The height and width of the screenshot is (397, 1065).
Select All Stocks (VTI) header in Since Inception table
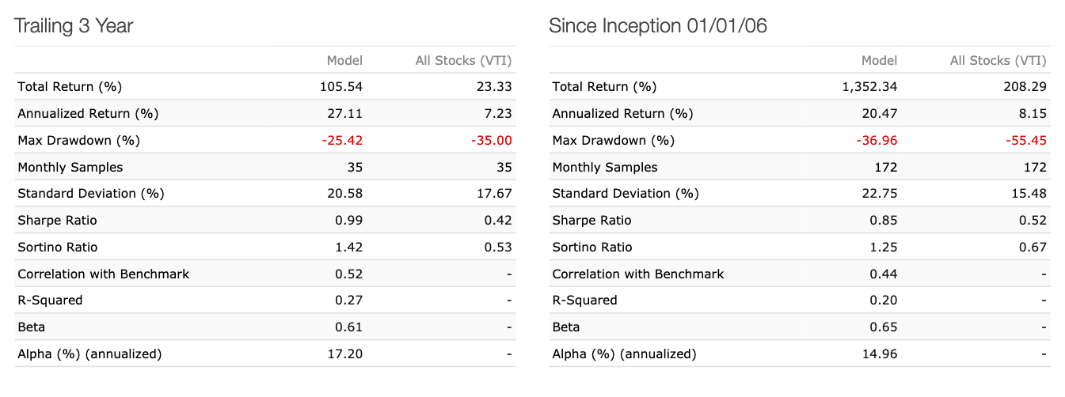(x=998, y=61)
